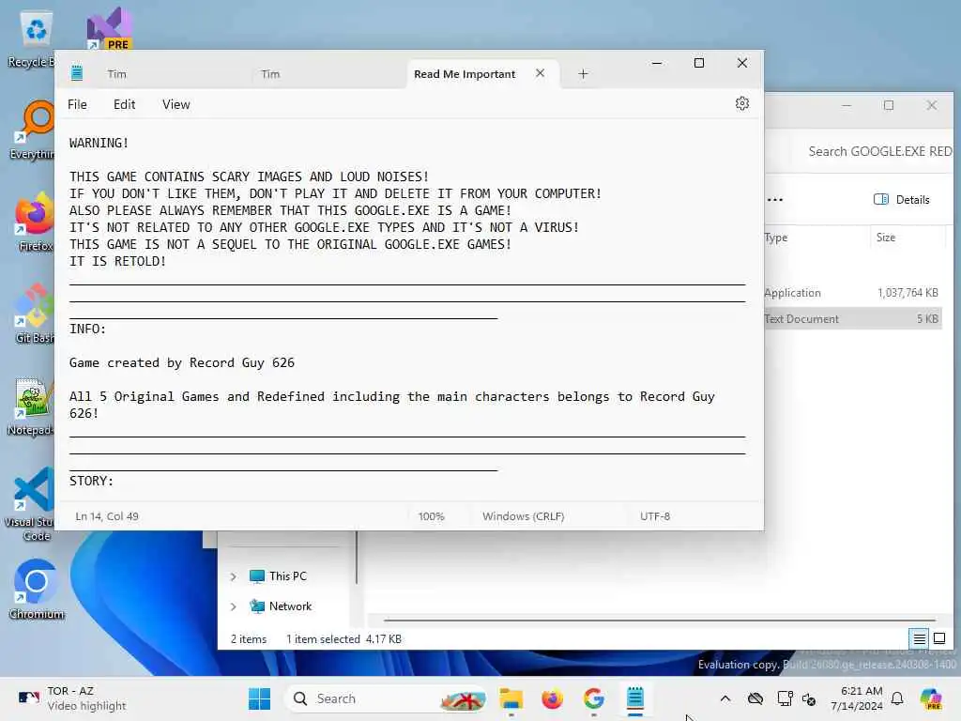Screen dimensions: 961x721
Task: Open File Explorer from the taskbar
Action: coord(511,698)
